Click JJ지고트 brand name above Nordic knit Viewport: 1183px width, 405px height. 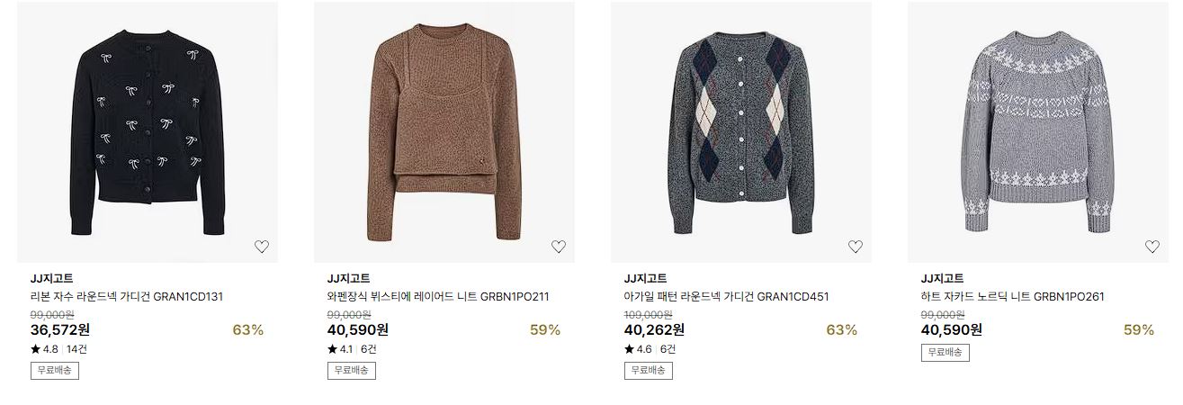coord(943,278)
